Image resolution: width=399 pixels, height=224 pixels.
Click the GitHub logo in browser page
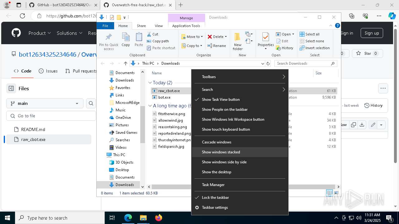coord(16,33)
